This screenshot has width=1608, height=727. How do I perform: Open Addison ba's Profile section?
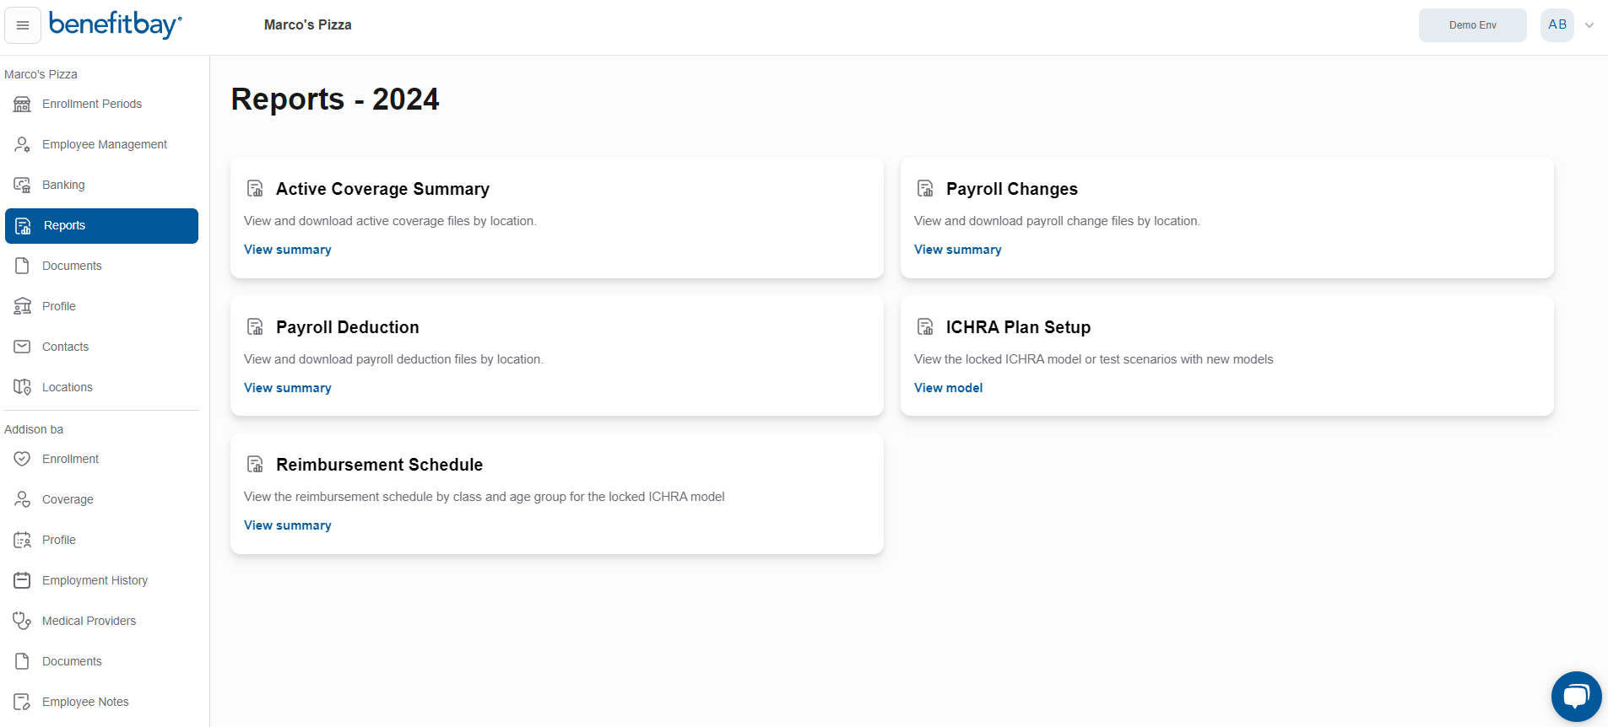[101, 540]
